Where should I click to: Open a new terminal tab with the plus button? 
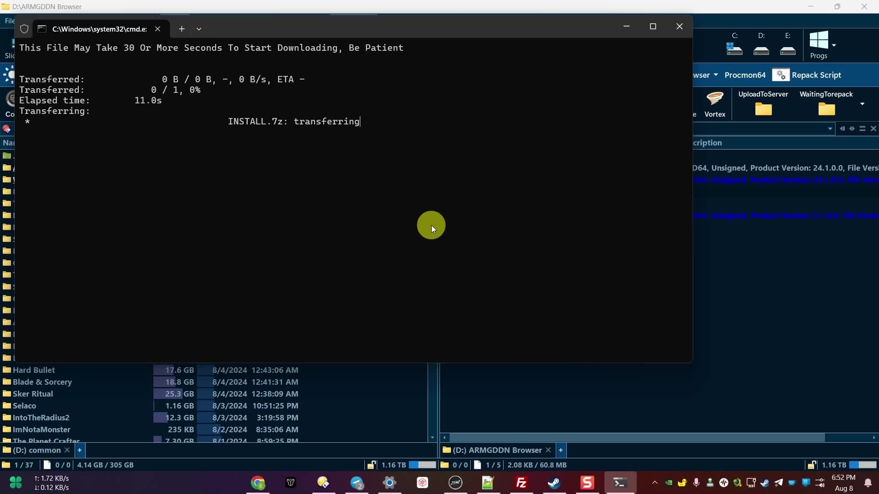click(x=182, y=28)
